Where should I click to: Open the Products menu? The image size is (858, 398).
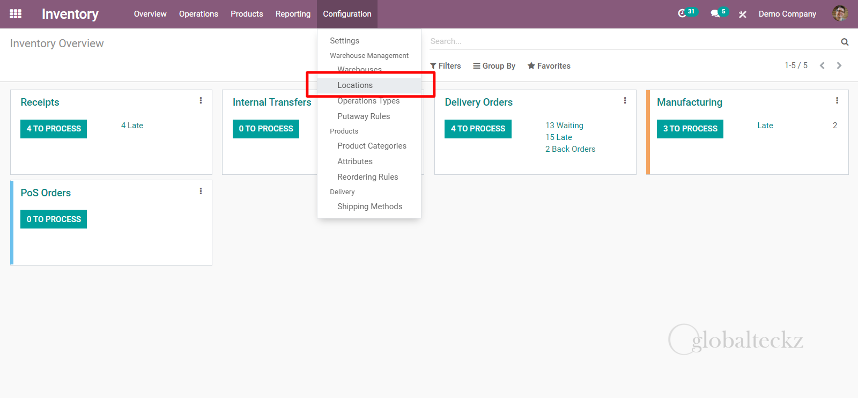[247, 14]
